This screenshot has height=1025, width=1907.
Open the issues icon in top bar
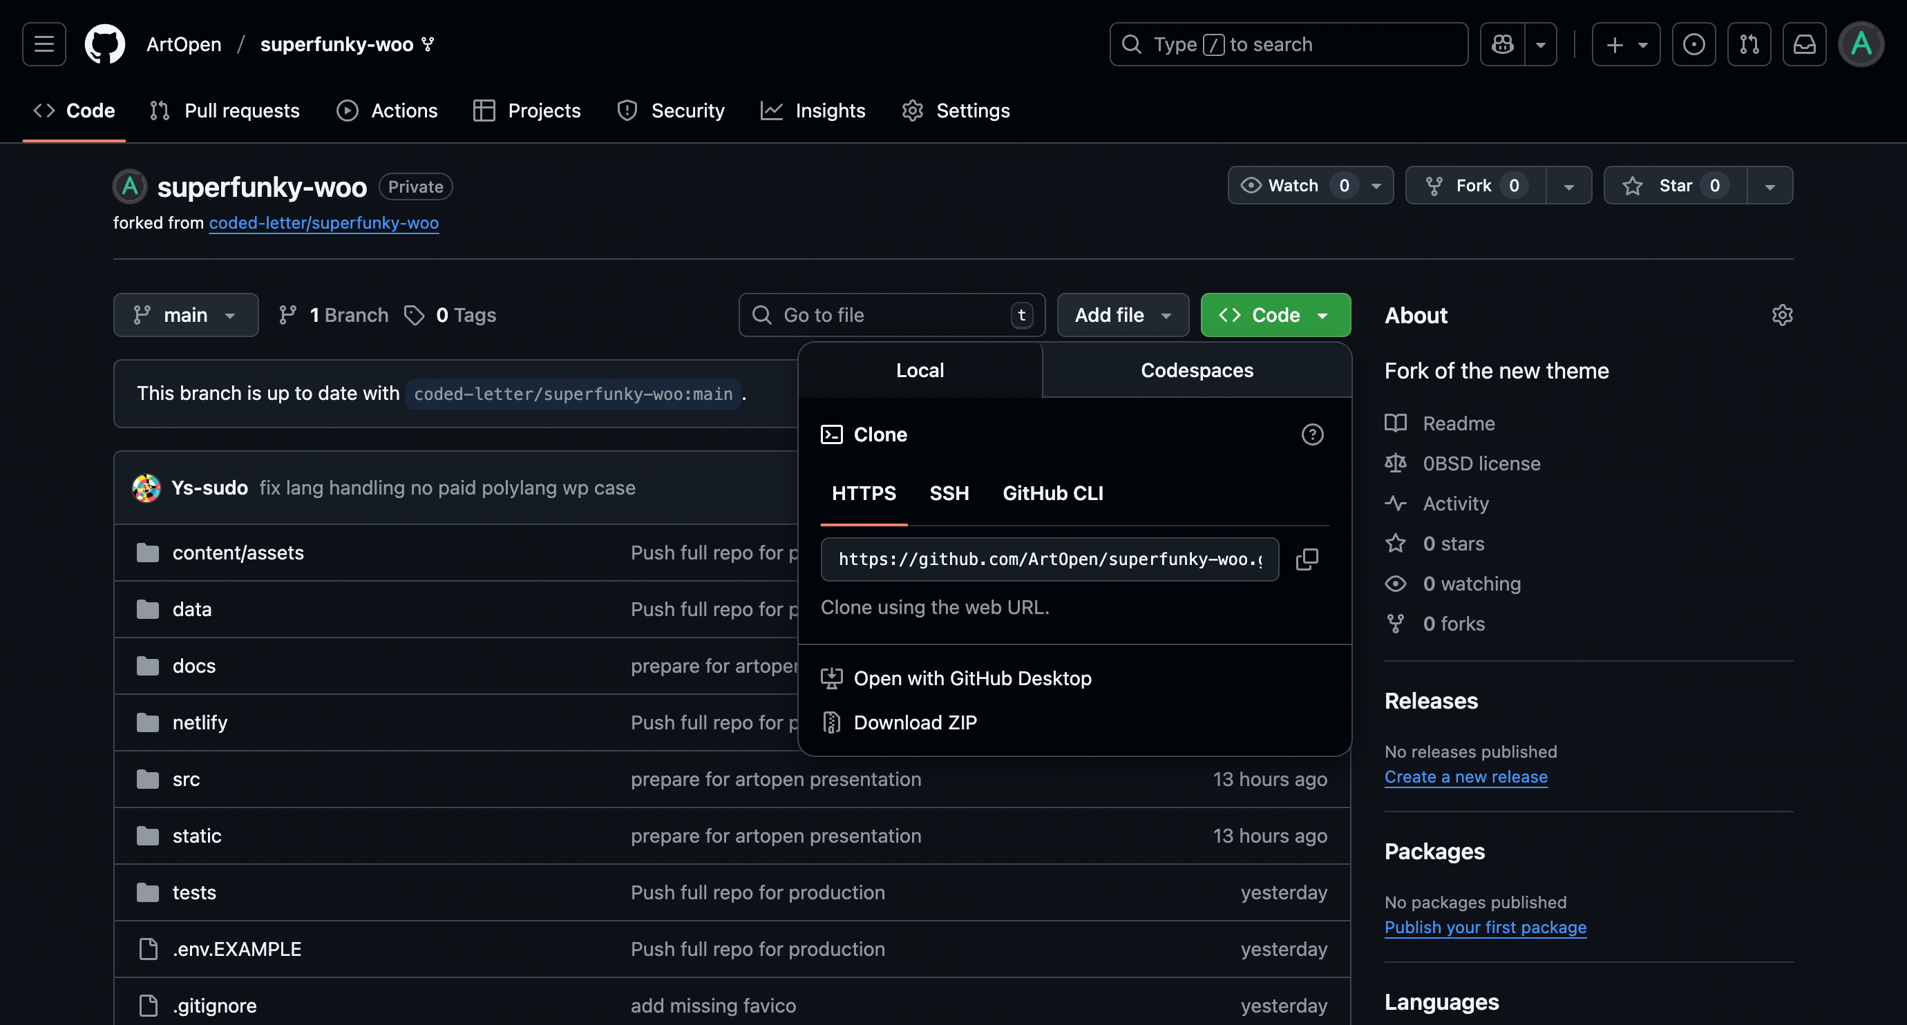(x=1693, y=44)
